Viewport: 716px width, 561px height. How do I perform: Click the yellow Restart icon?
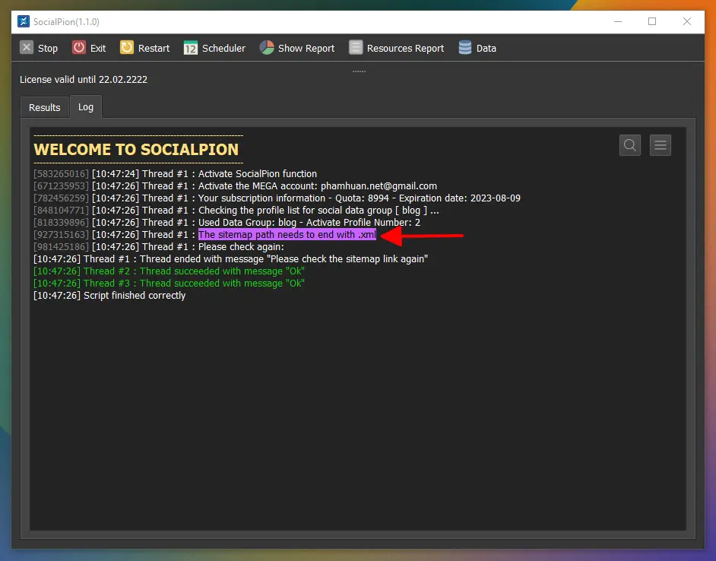point(127,48)
